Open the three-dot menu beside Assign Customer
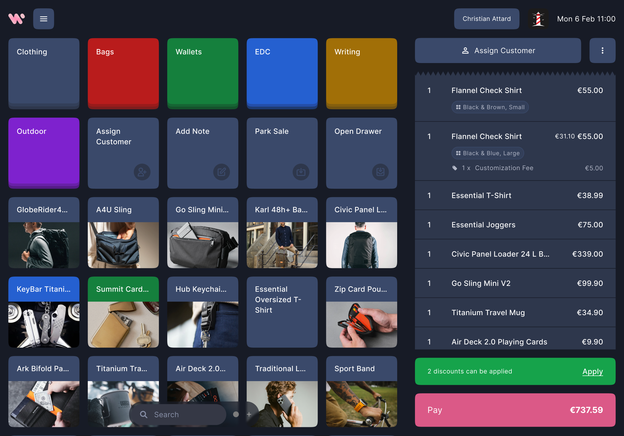This screenshot has height=436, width=624. (602, 50)
